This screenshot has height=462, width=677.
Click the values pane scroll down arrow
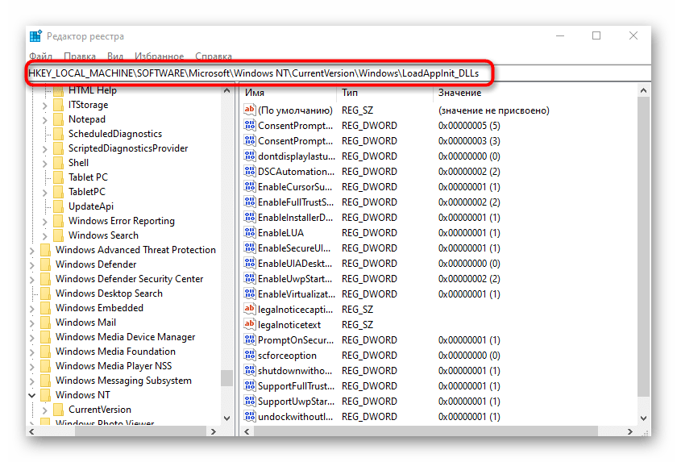click(643, 418)
